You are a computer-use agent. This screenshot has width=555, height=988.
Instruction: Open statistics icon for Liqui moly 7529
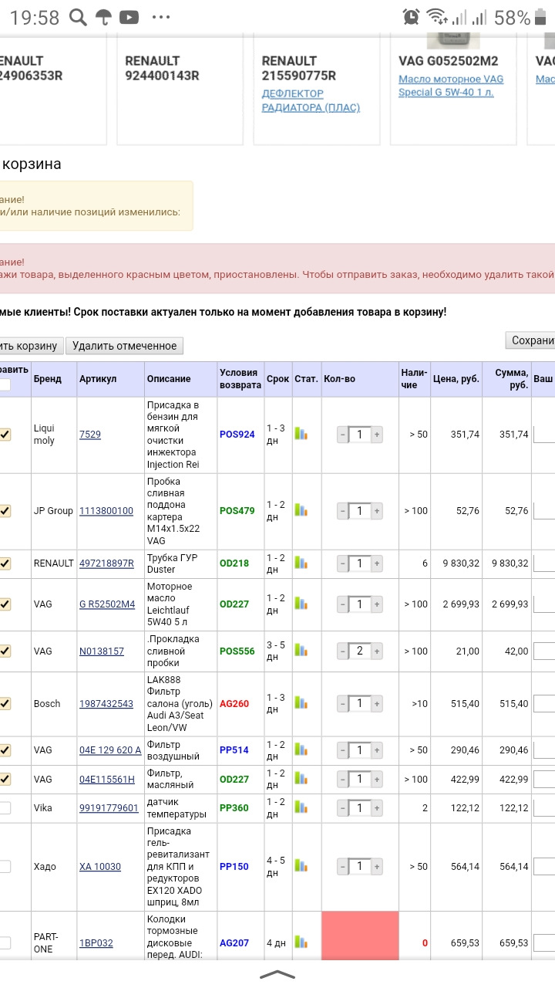coord(301,434)
